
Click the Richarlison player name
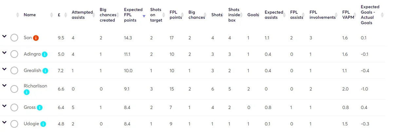pyautogui.click(x=35, y=86)
